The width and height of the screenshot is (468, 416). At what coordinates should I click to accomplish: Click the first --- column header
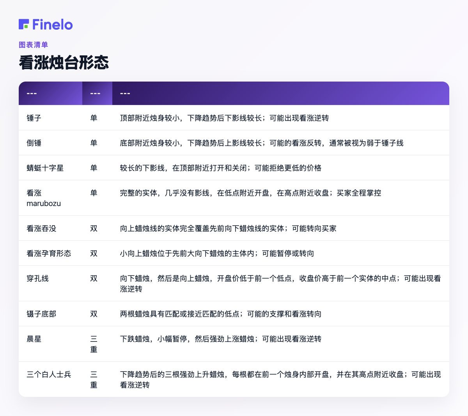pyautogui.click(x=50, y=93)
